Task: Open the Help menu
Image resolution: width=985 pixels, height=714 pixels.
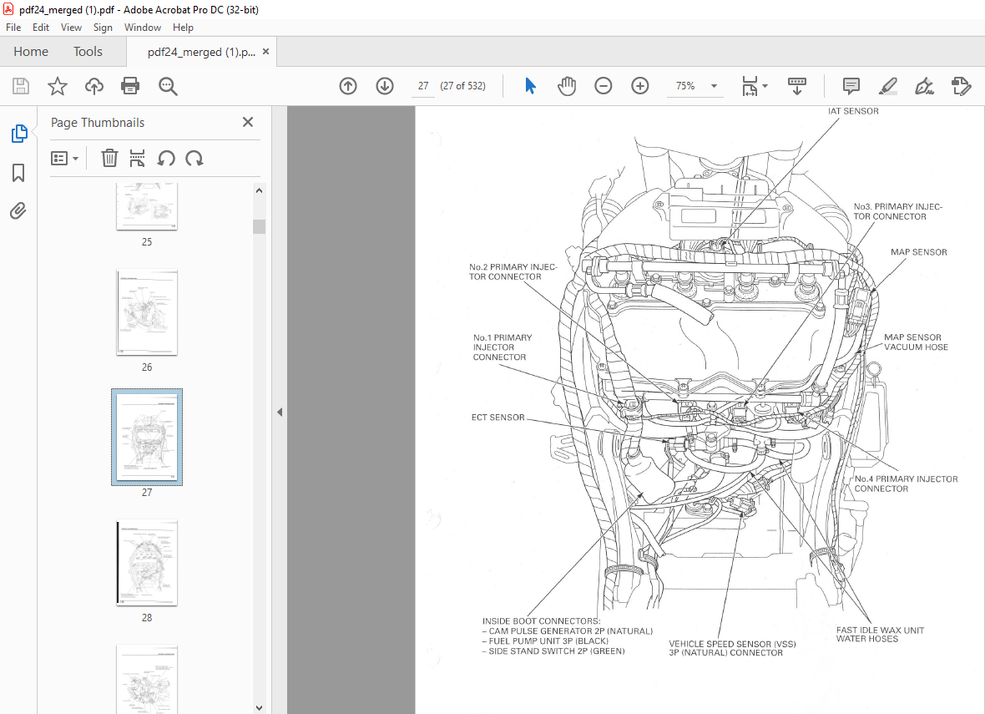Action: (x=183, y=27)
